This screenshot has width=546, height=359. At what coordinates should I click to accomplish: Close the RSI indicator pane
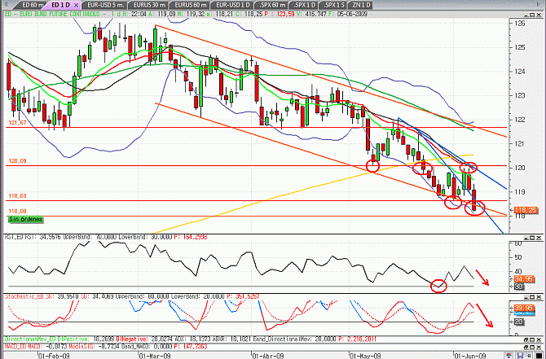pos(539,238)
